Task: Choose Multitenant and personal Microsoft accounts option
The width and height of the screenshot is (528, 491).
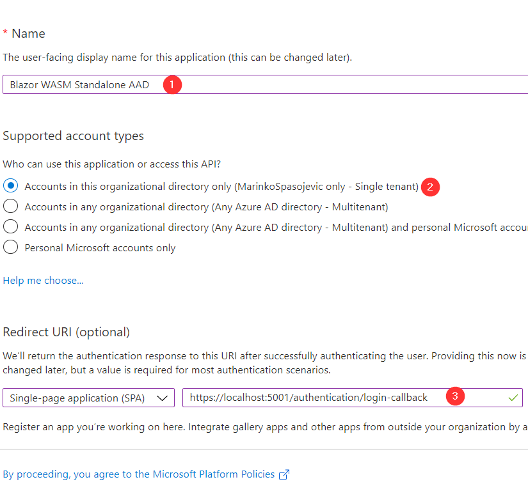Action: pos(11,227)
